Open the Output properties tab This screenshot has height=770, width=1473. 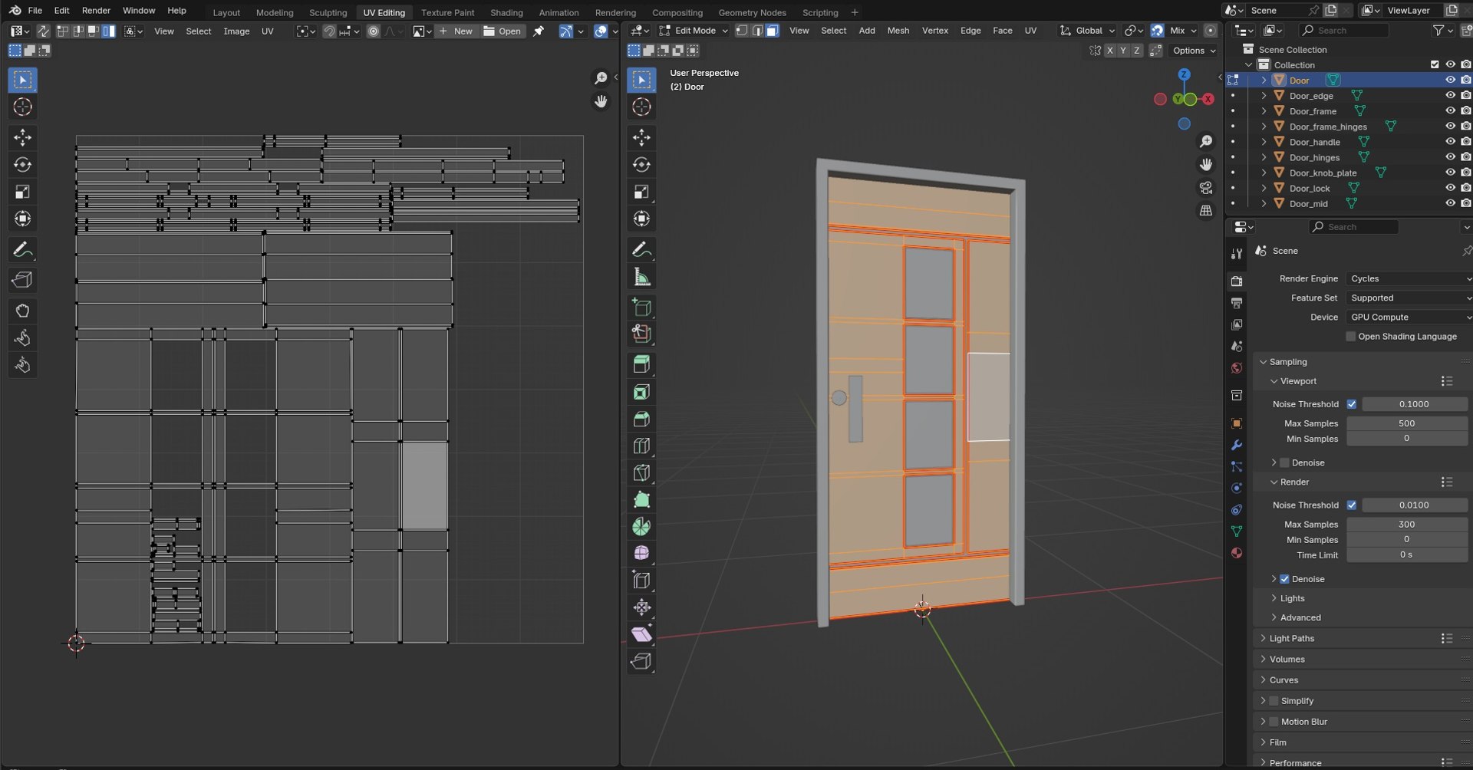tap(1237, 303)
